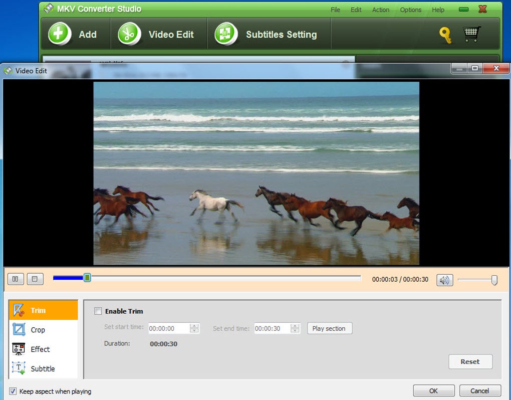Open the Subtitles Setting green icon
Image resolution: width=511 pixels, height=400 pixels.
(x=226, y=34)
